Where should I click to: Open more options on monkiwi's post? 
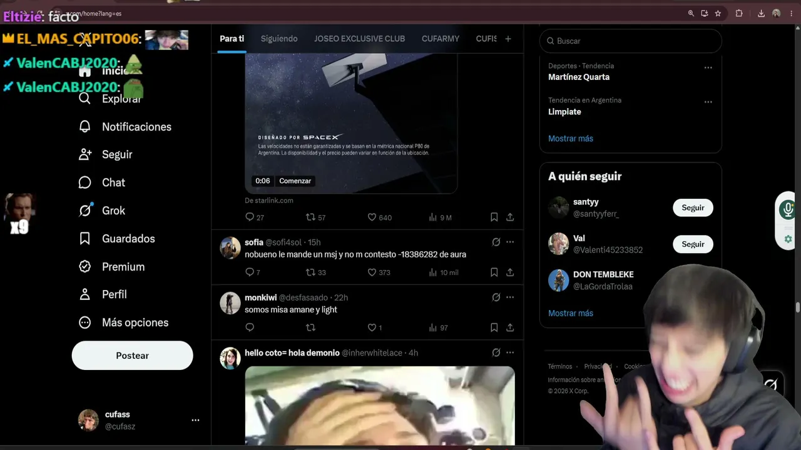click(x=510, y=297)
